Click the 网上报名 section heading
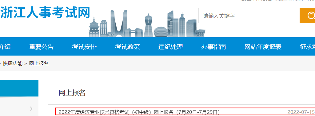Image resolution: width=315 pixels, height=116 pixels. click(x=72, y=93)
